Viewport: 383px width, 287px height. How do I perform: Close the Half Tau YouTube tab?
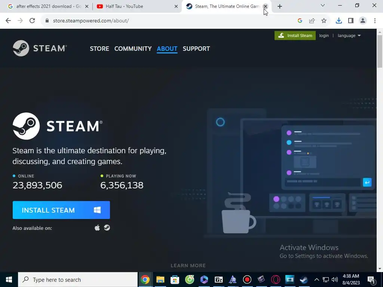[x=176, y=7]
